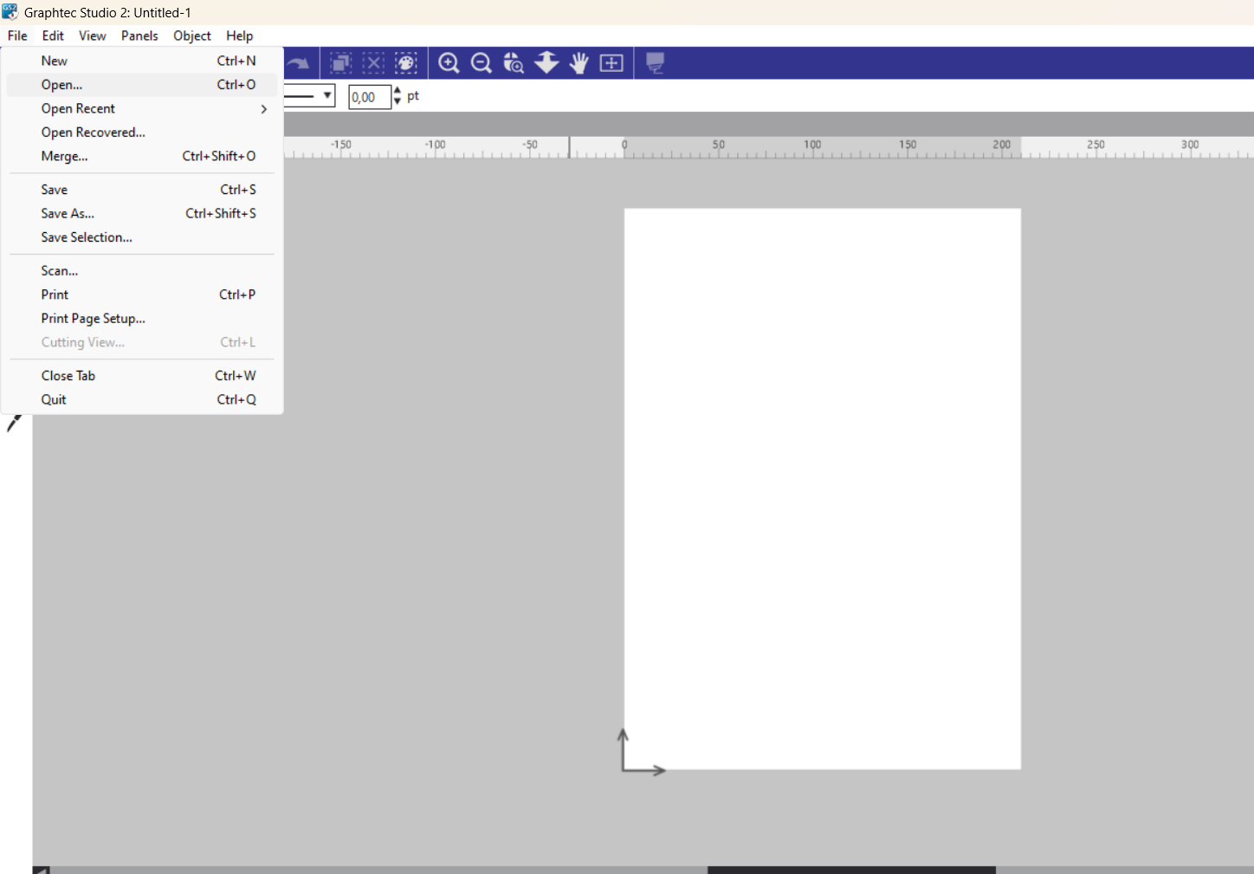Image resolution: width=1254 pixels, height=874 pixels.
Task: Click the Send to cutter icon
Action: pos(656,63)
